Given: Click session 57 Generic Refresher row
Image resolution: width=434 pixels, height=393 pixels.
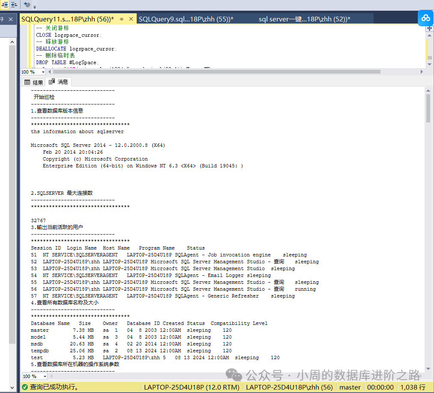Looking at the screenshot, I should (x=163, y=296).
